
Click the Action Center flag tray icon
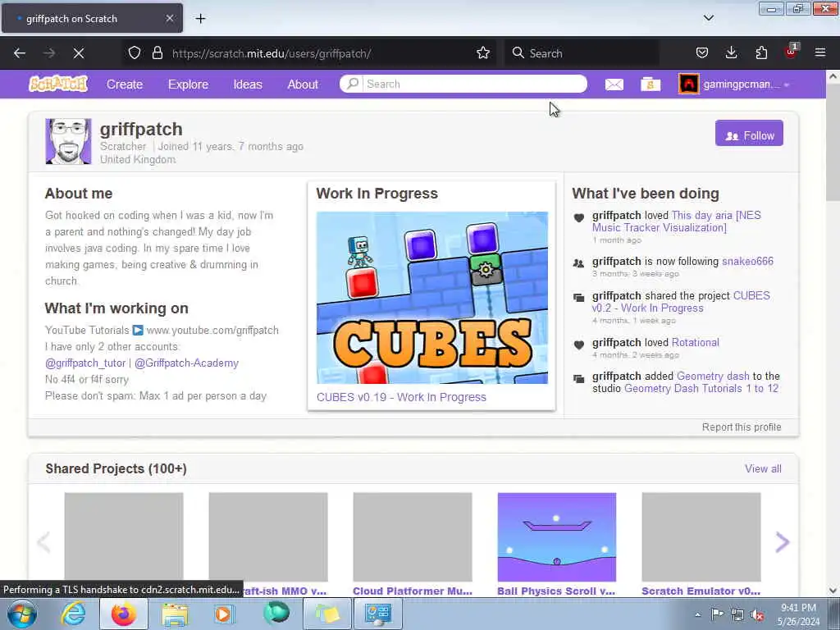pyautogui.click(x=717, y=614)
